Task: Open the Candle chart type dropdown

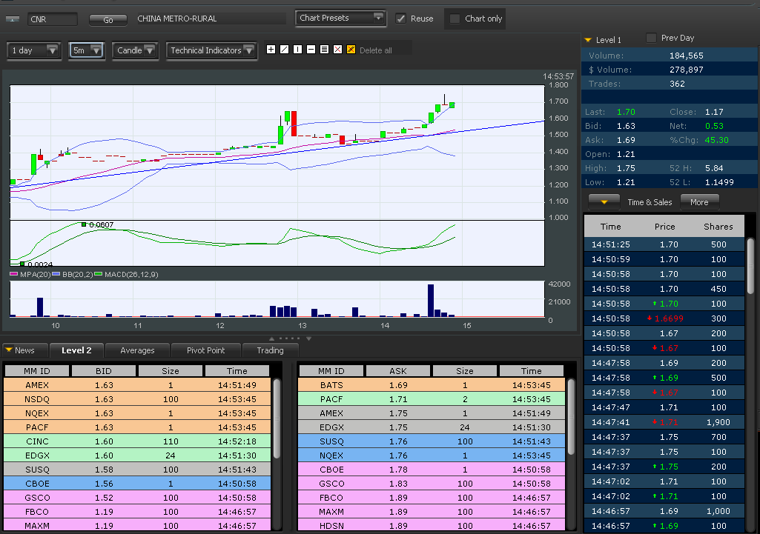Action: click(x=135, y=50)
